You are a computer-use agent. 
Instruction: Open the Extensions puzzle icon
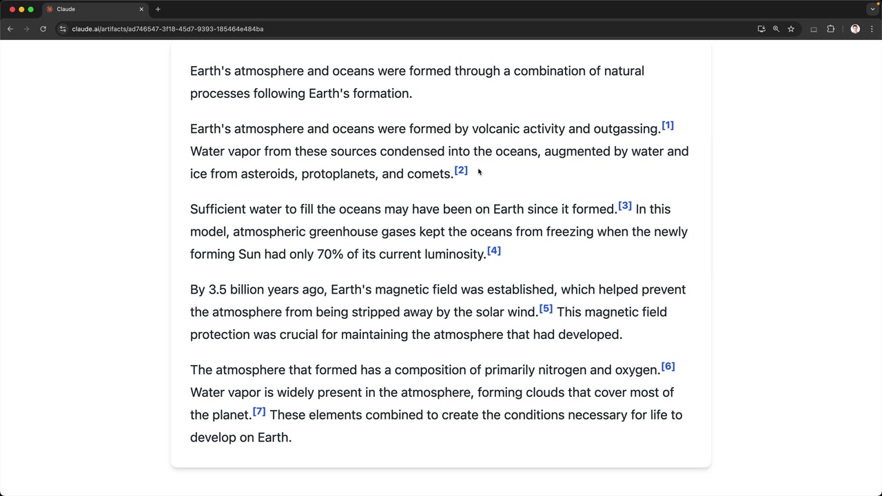point(830,29)
